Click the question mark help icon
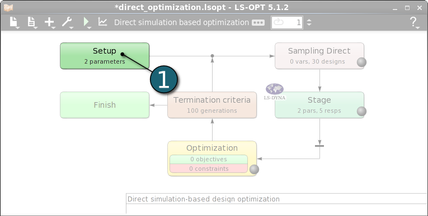 coord(413,22)
